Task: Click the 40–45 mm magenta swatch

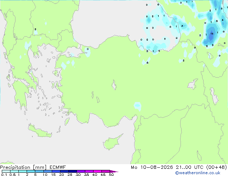Action: point(97,171)
